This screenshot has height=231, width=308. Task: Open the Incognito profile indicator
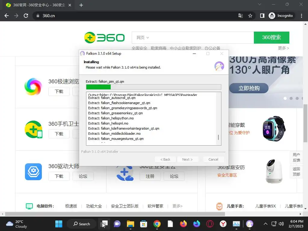click(x=281, y=16)
